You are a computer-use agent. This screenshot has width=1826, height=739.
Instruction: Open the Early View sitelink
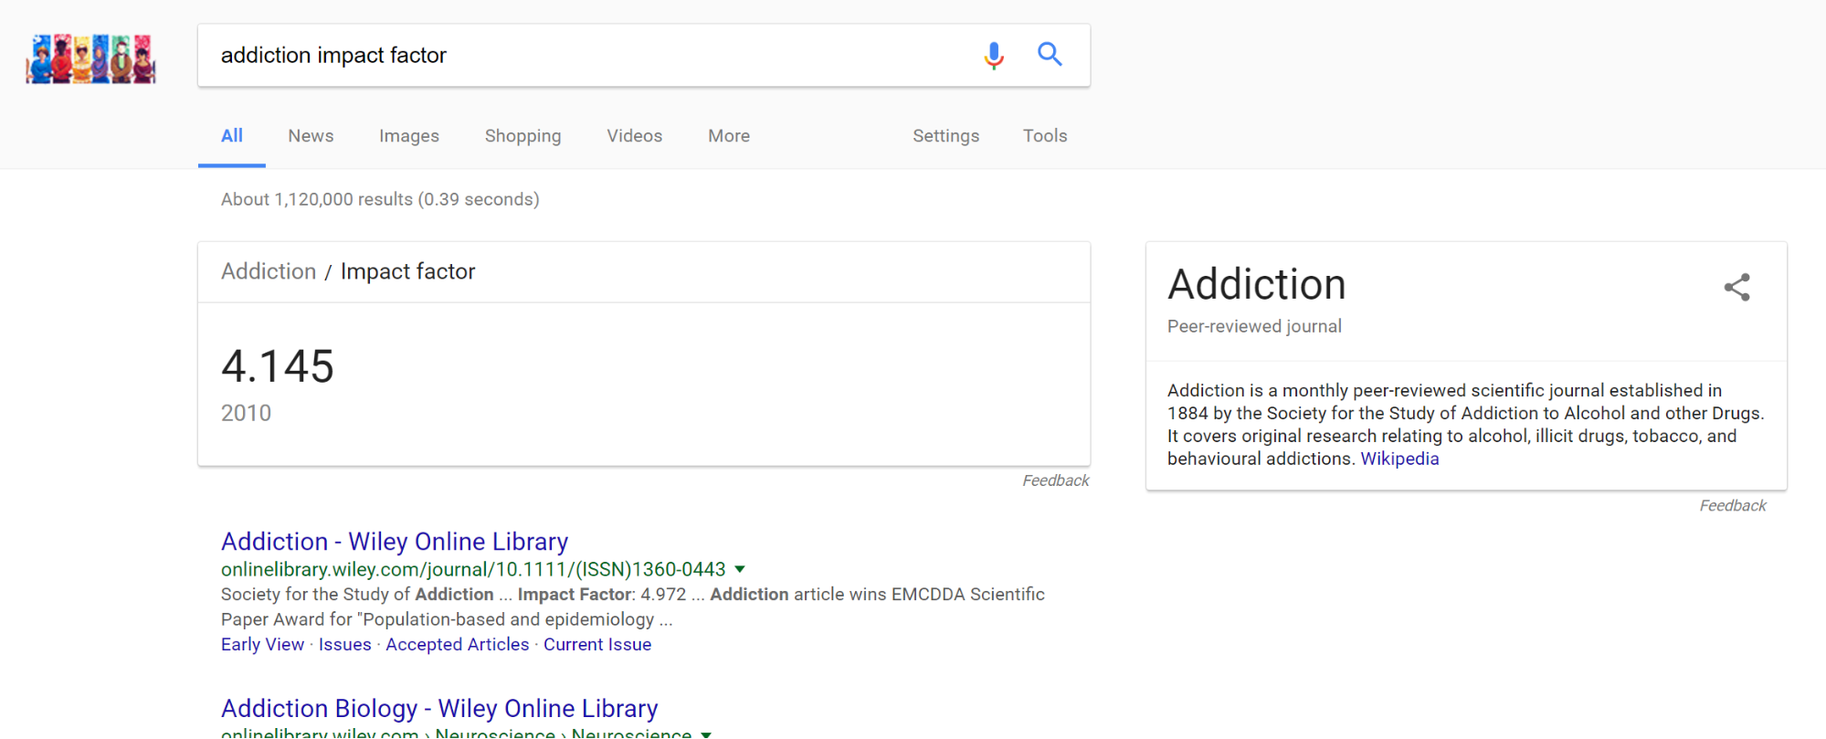(262, 645)
